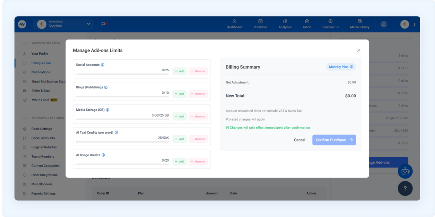This screenshot has height=217, width=435.
Task: Click the ContentStudio logo icon
Action: tap(22, 24)
